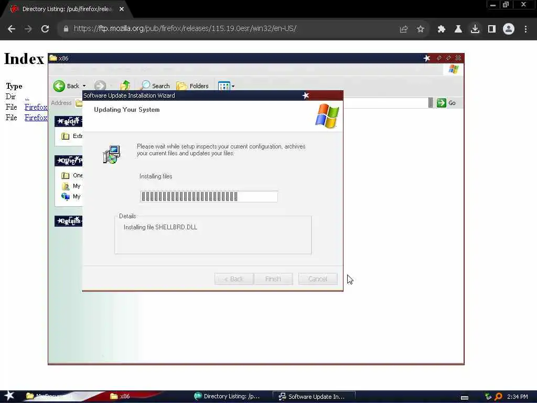
Task: Click the keyboard icon in system tray
Action: tap(465, 398)
